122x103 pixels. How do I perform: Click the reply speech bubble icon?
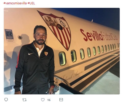click(6, 100)
